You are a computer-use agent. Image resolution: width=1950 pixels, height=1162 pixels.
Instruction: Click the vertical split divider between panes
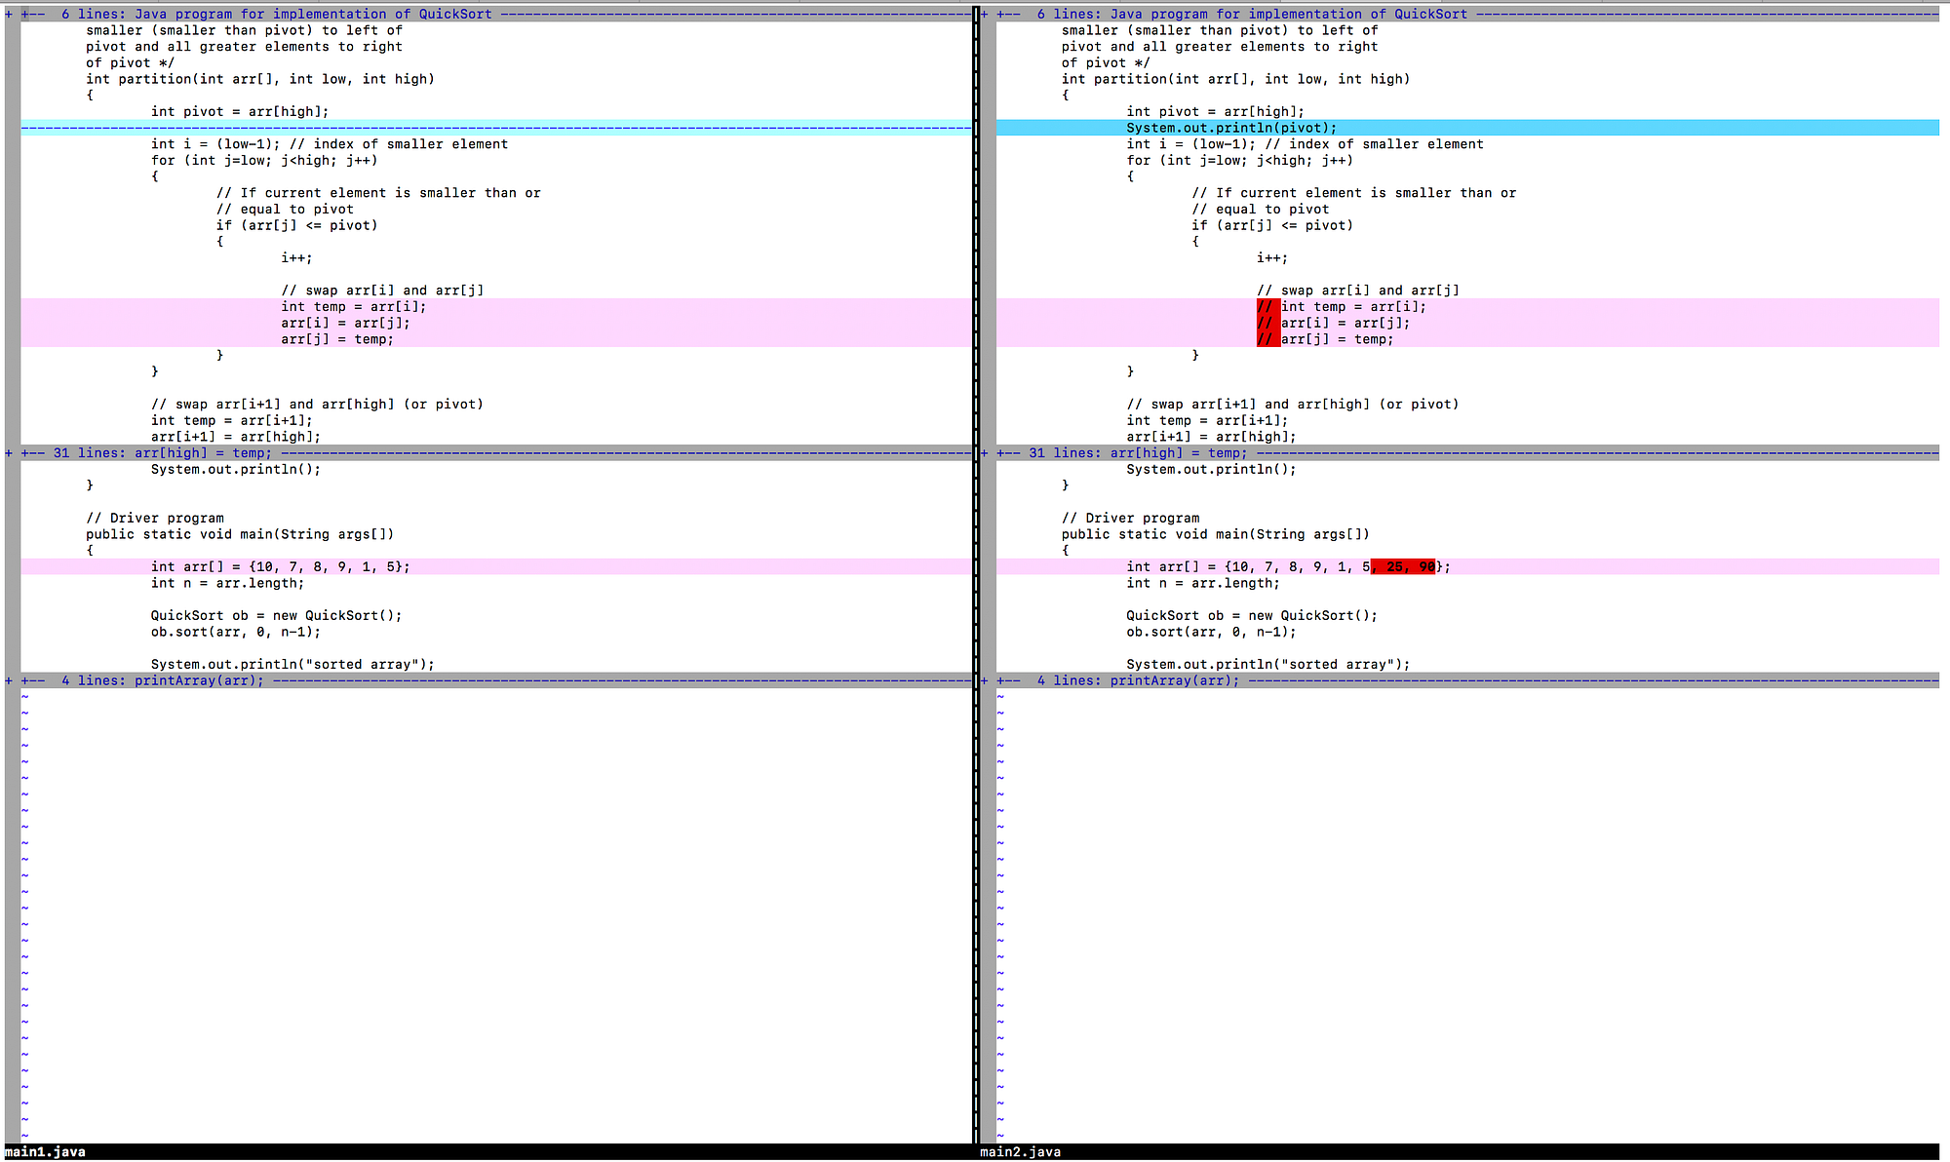(x=975, y=585)
